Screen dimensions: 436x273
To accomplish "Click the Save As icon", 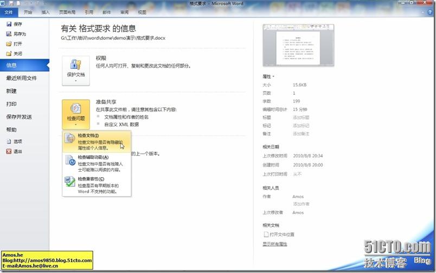I will tap(9, 34).
